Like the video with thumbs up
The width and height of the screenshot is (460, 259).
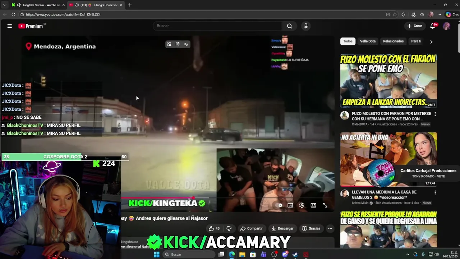point(214,228)
